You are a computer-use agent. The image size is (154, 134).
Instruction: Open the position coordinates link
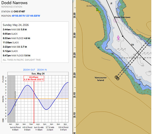[26, 16]
